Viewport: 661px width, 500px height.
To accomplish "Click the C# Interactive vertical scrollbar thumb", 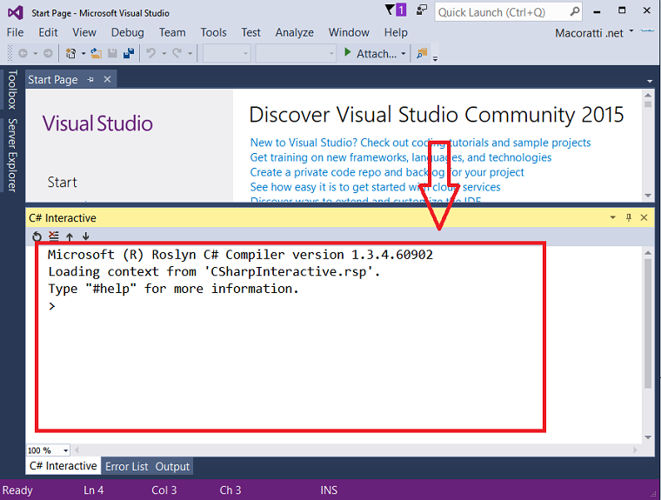I will 648,323.
